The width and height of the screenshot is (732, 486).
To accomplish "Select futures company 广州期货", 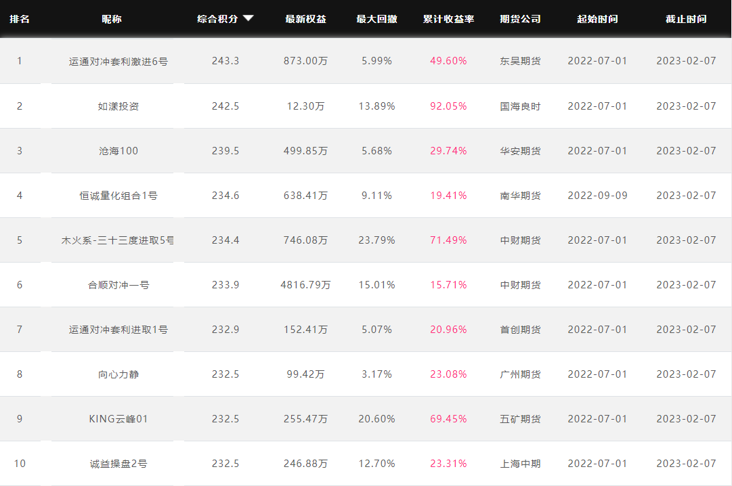I will click(520, 374).
